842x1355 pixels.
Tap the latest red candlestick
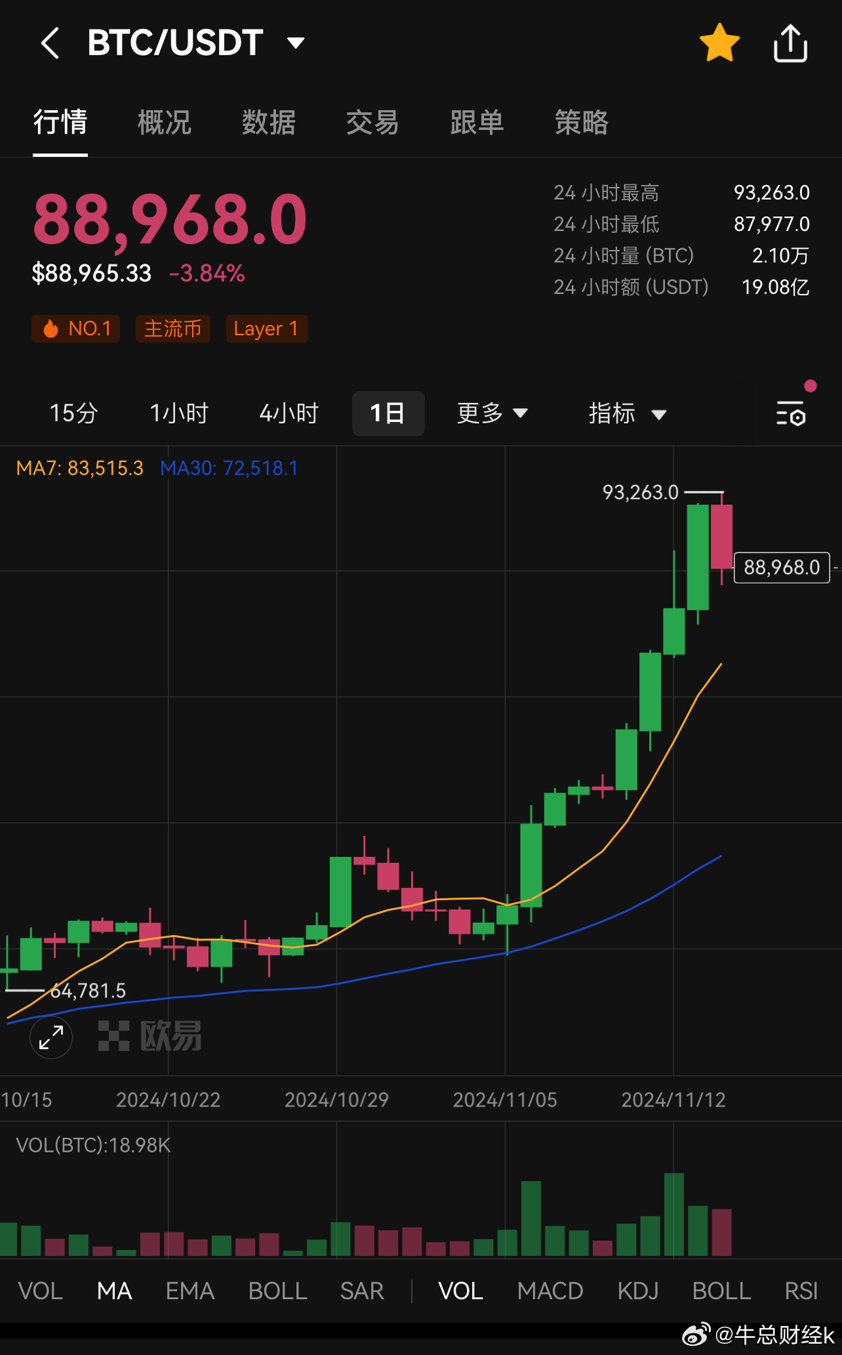[x=721, y=537]
